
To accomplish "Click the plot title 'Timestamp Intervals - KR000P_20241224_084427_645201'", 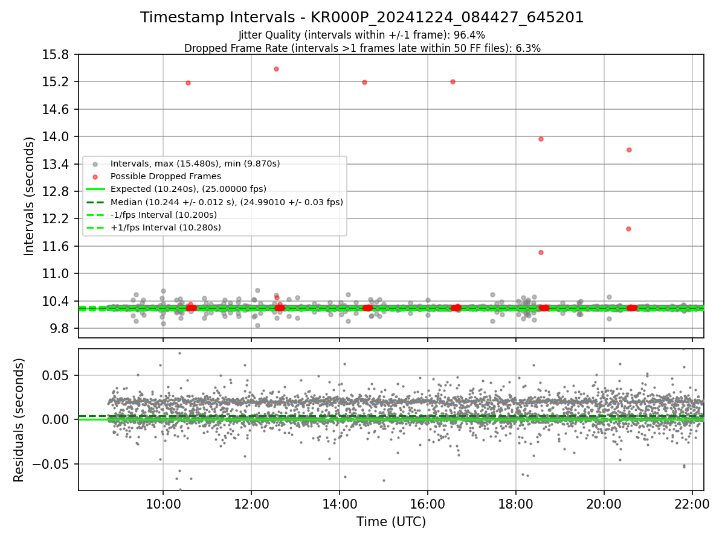I will click(362, 17).
